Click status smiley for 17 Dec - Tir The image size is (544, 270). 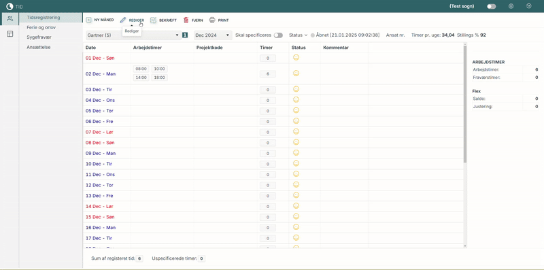[x=296, y=238]
